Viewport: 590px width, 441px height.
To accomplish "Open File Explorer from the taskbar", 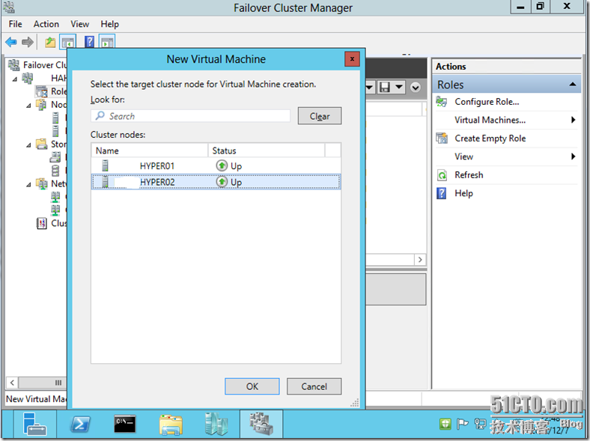I will click(171, 424).
